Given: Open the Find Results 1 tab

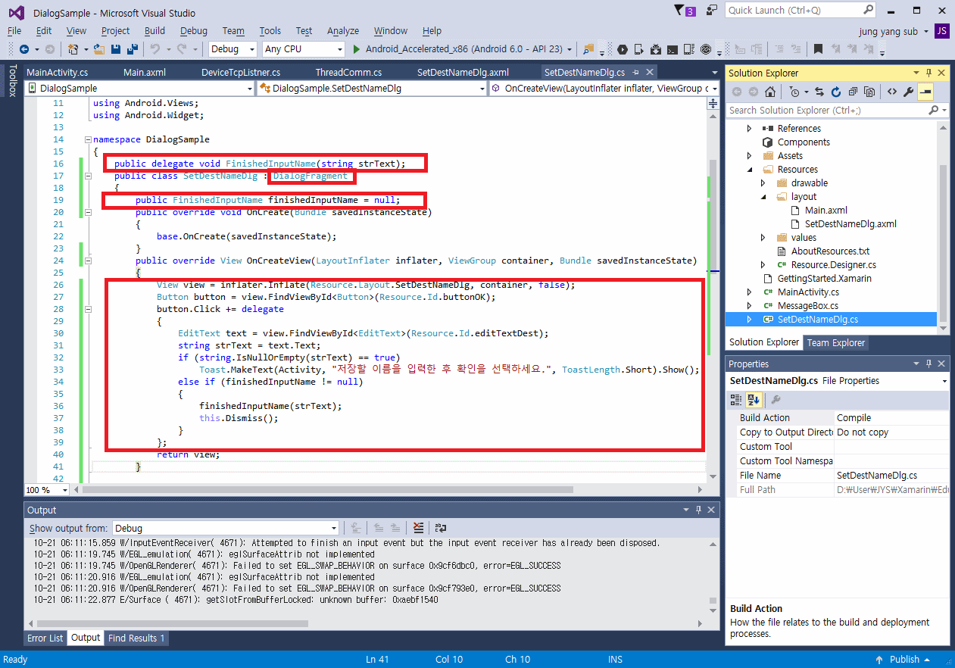Looking at the screenshot, I should pyautogui.click(x=136, y=638).
